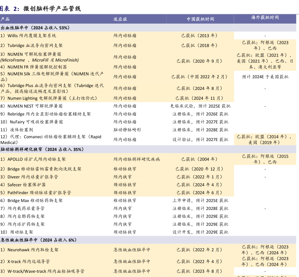Click the italic '(MicroFrame、MicroFill 及 MicroFinish)' line

[x=39, y=60]
